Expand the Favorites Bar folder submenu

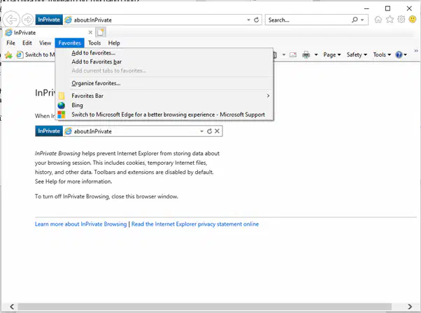pyautogui.click(x=164, y=96)
